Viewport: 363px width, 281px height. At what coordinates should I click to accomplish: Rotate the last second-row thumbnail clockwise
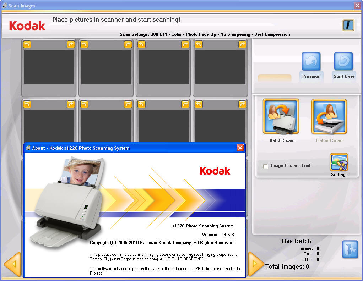pyautogui.click(x=242, y=104)
